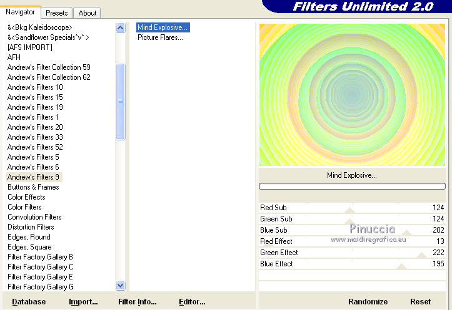Select Andrew's Filters 1
452x310 pixels.
tap(33, 117)
